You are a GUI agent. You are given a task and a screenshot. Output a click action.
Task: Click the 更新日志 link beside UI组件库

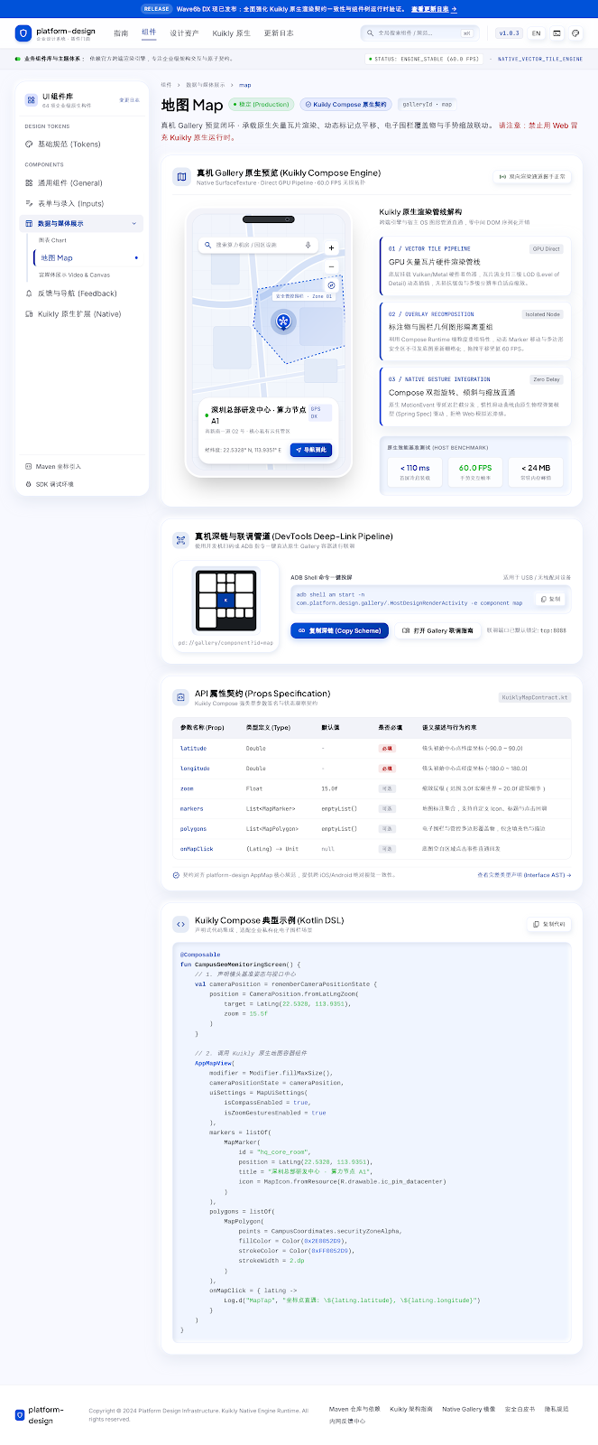coord(129,100)
